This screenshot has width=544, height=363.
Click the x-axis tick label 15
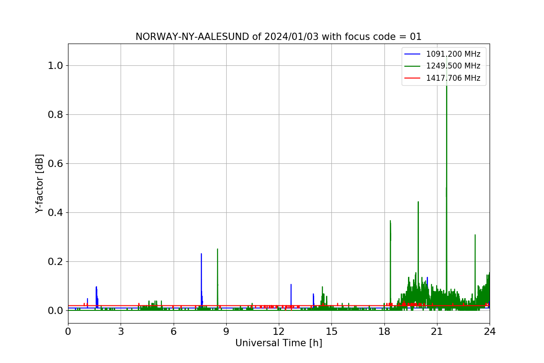tap(331, 331)
